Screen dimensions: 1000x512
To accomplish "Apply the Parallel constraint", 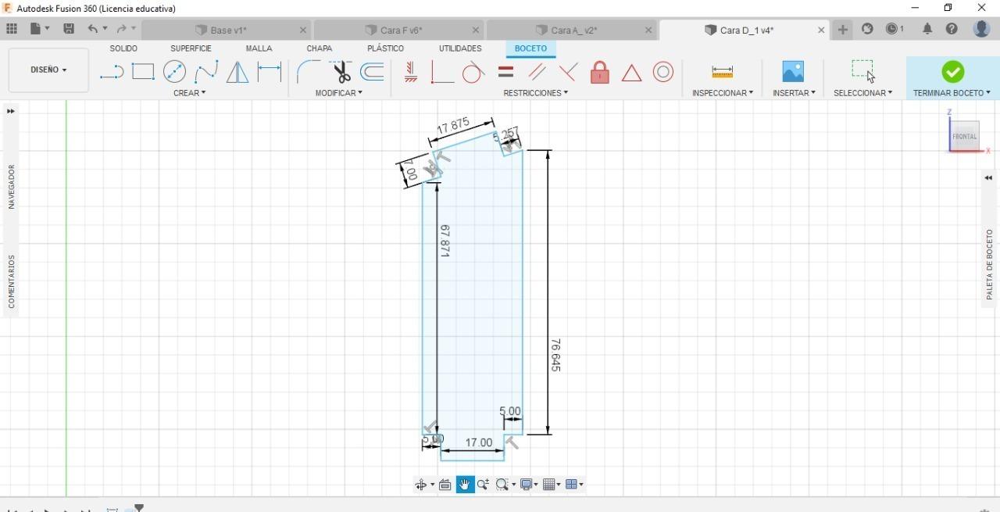I will click(537, 72).
